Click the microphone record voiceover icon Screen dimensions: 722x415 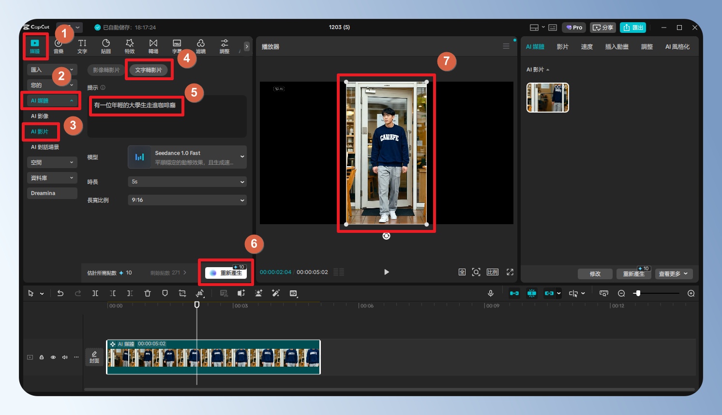(490, 293)
